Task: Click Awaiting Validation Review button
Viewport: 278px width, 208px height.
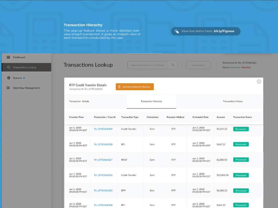Action: point(135,87)
